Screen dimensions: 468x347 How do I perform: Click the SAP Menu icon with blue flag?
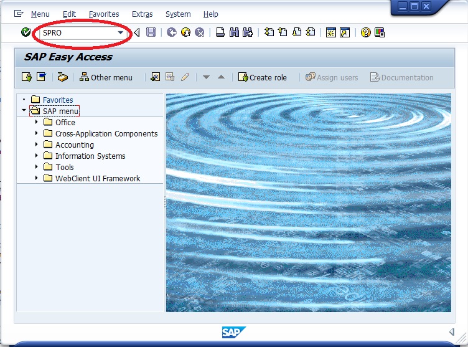click(41, 77)
